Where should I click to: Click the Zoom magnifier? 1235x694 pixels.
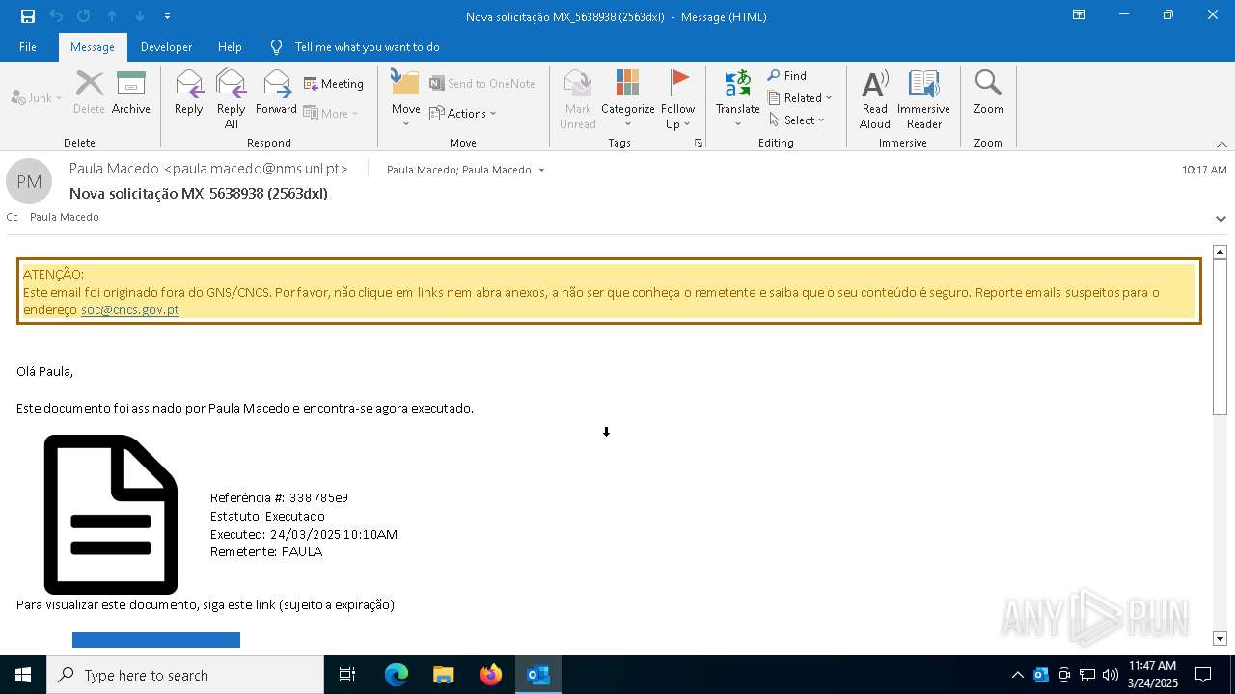point(988,93)
